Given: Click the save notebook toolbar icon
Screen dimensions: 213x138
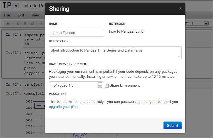Looking at the screenshot, I should [8, 24].
